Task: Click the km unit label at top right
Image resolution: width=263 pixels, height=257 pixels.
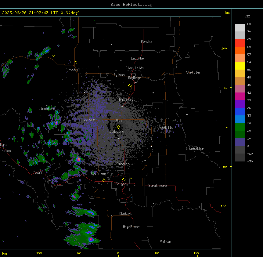Action: (227, 13)
